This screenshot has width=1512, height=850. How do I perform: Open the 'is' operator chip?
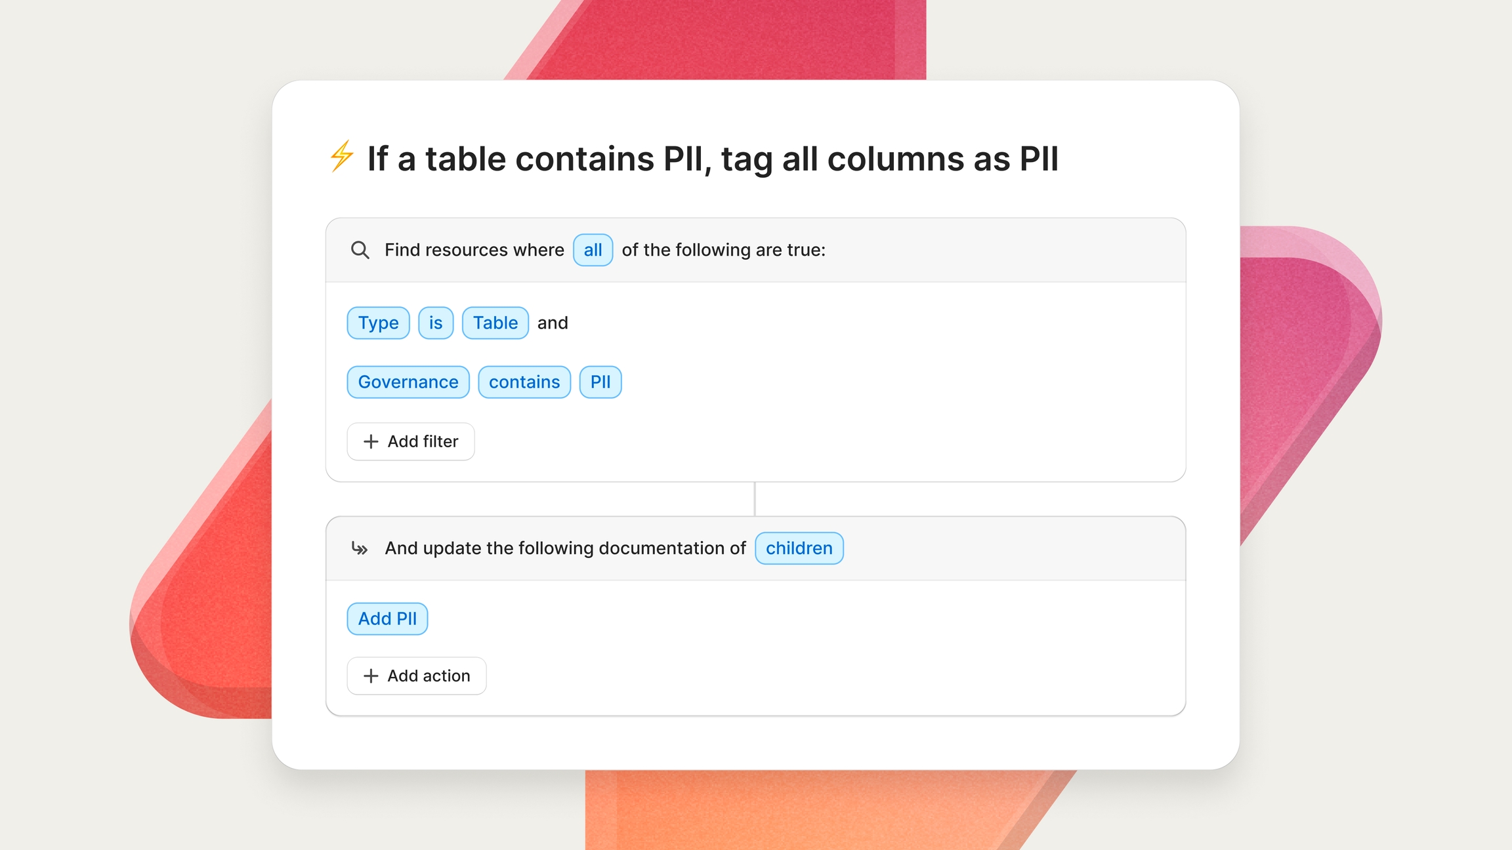436,323
